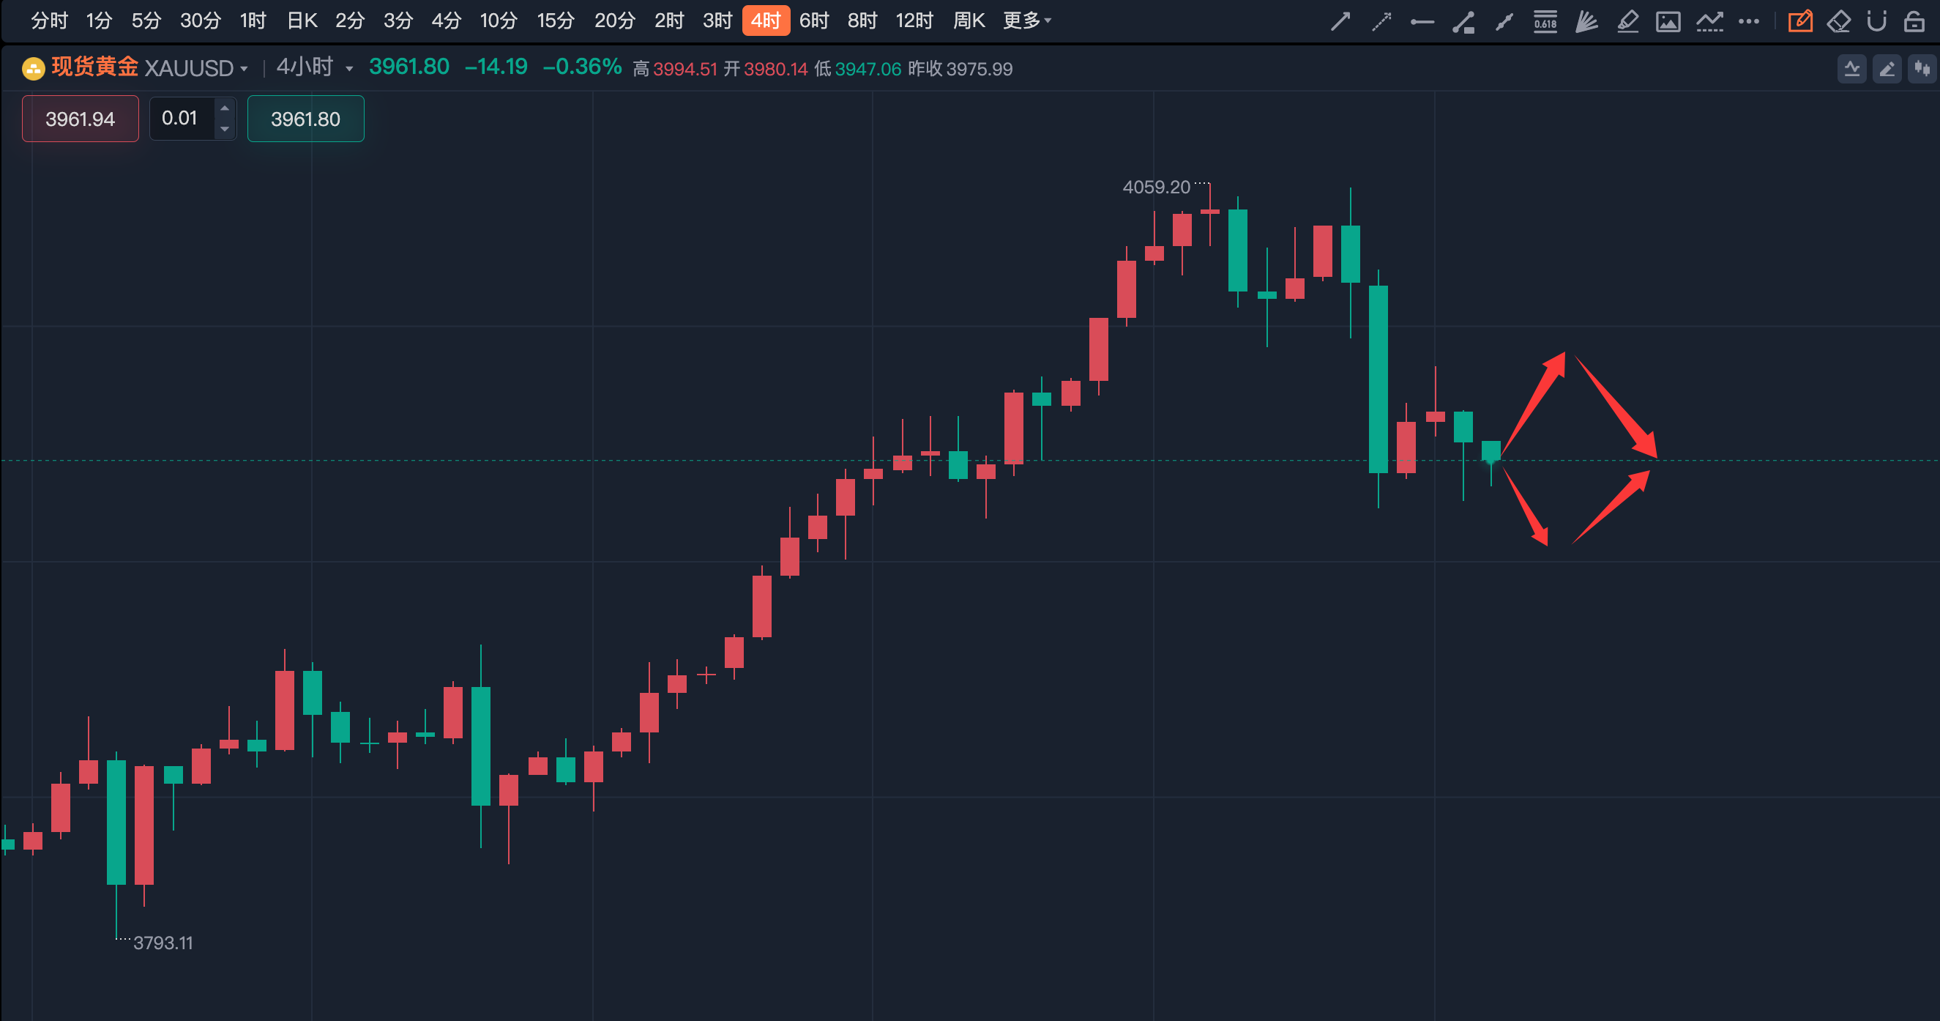Select the fan lines drawing tool
The height and width of the screenshot is (1021, 1940).
1586,21
